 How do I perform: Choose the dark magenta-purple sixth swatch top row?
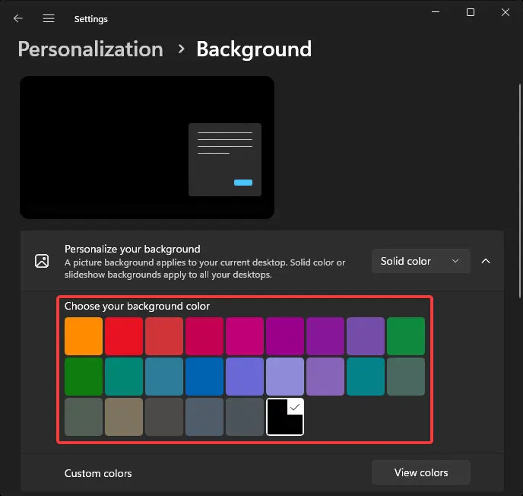coord(285,336)
